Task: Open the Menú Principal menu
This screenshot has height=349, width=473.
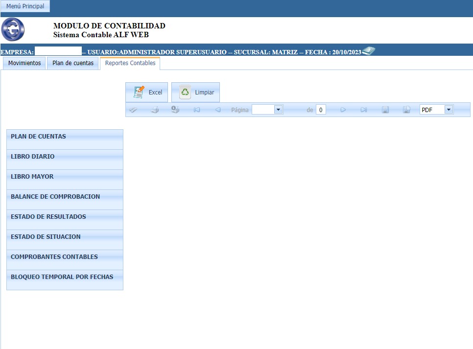Action: click(x=25, y=6)
